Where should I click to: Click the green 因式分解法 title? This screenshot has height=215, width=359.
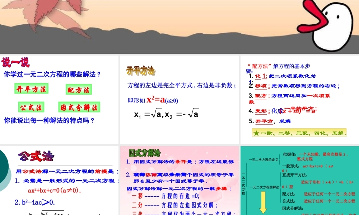point(144,153)
